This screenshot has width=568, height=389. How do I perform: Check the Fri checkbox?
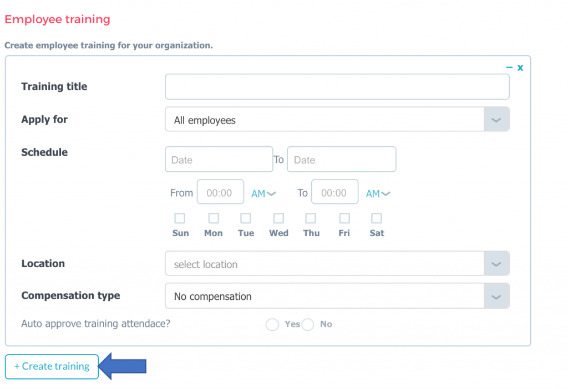[344, 218]
